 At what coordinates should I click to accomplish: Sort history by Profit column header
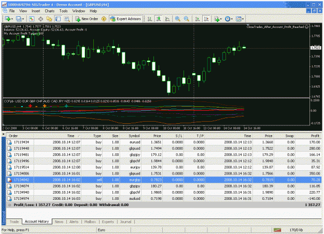(x=309, y=136)
